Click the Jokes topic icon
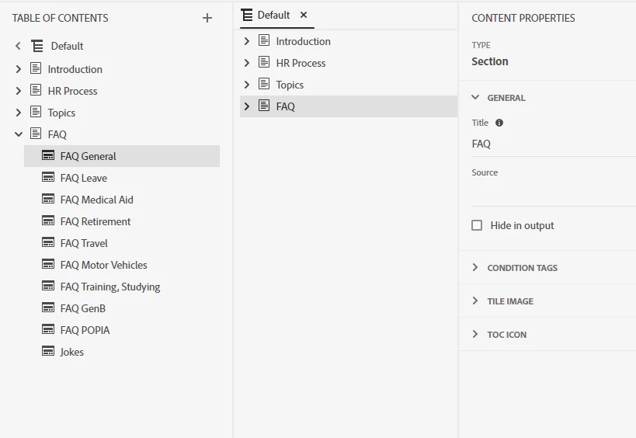Screen dimensions: 636x438 pos(48,352)
